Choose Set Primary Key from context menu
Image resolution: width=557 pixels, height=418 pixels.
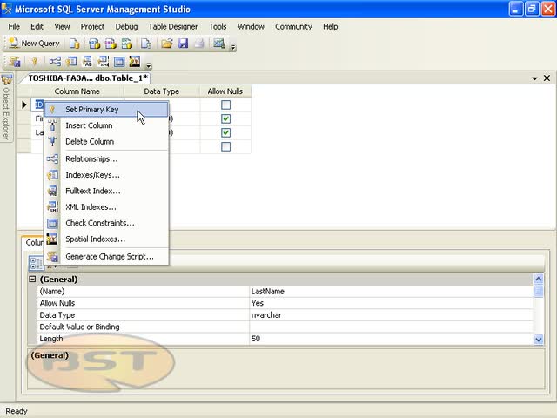(x=106, y=110)
